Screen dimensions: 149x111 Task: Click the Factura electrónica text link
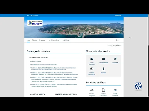pos(103,95)
